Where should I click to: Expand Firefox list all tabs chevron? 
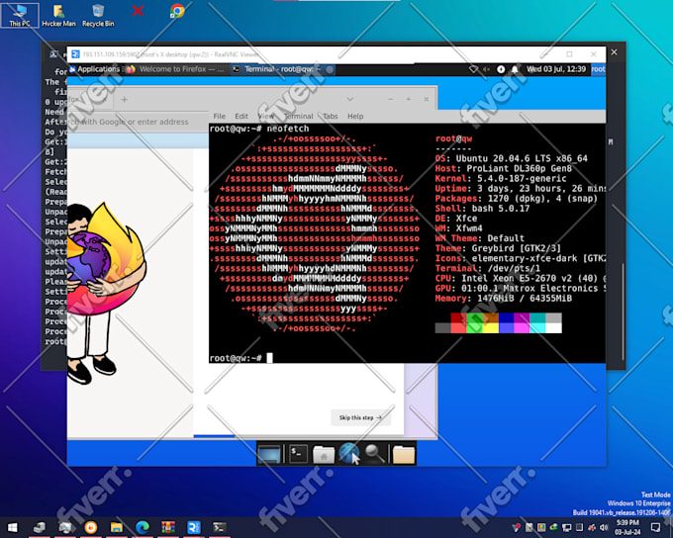[x=350, y=99]
